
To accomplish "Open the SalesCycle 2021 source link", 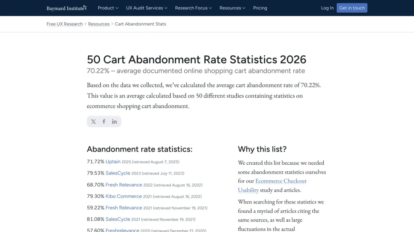I will pyautogui.click(x=118, y=219).
